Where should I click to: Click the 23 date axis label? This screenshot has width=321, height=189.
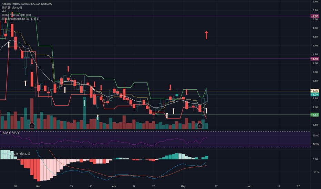click(91, 186)
